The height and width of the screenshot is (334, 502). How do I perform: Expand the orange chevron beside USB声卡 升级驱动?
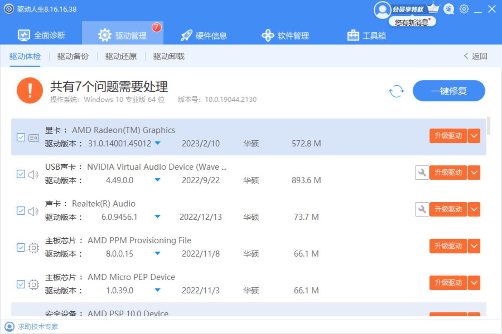[x=474, y=172]
